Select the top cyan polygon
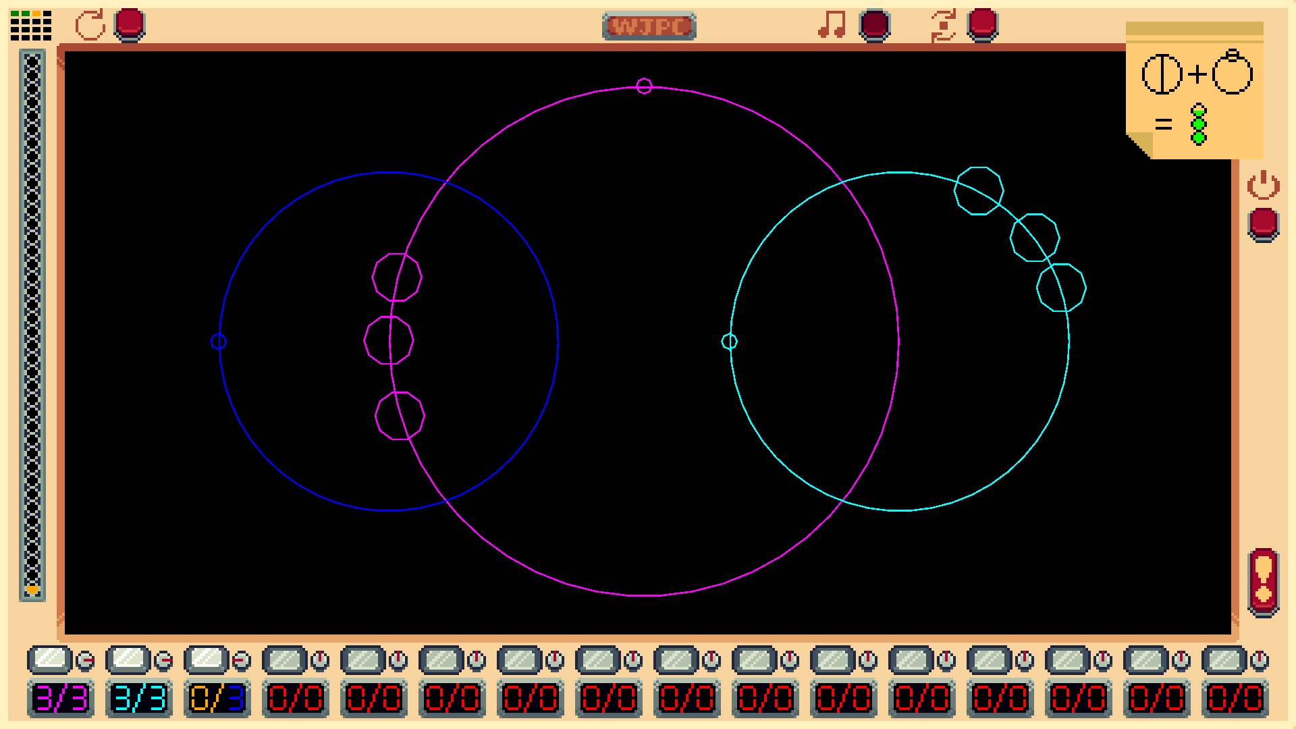The height and width of the screenshot is (729, 1296). coord(978,191)
